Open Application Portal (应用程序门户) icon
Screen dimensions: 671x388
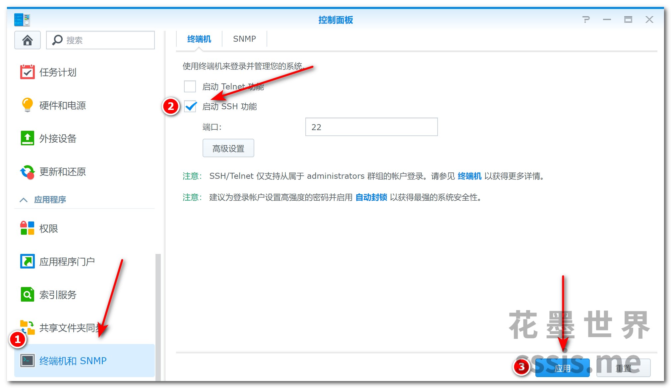click(x=27, y=261)
